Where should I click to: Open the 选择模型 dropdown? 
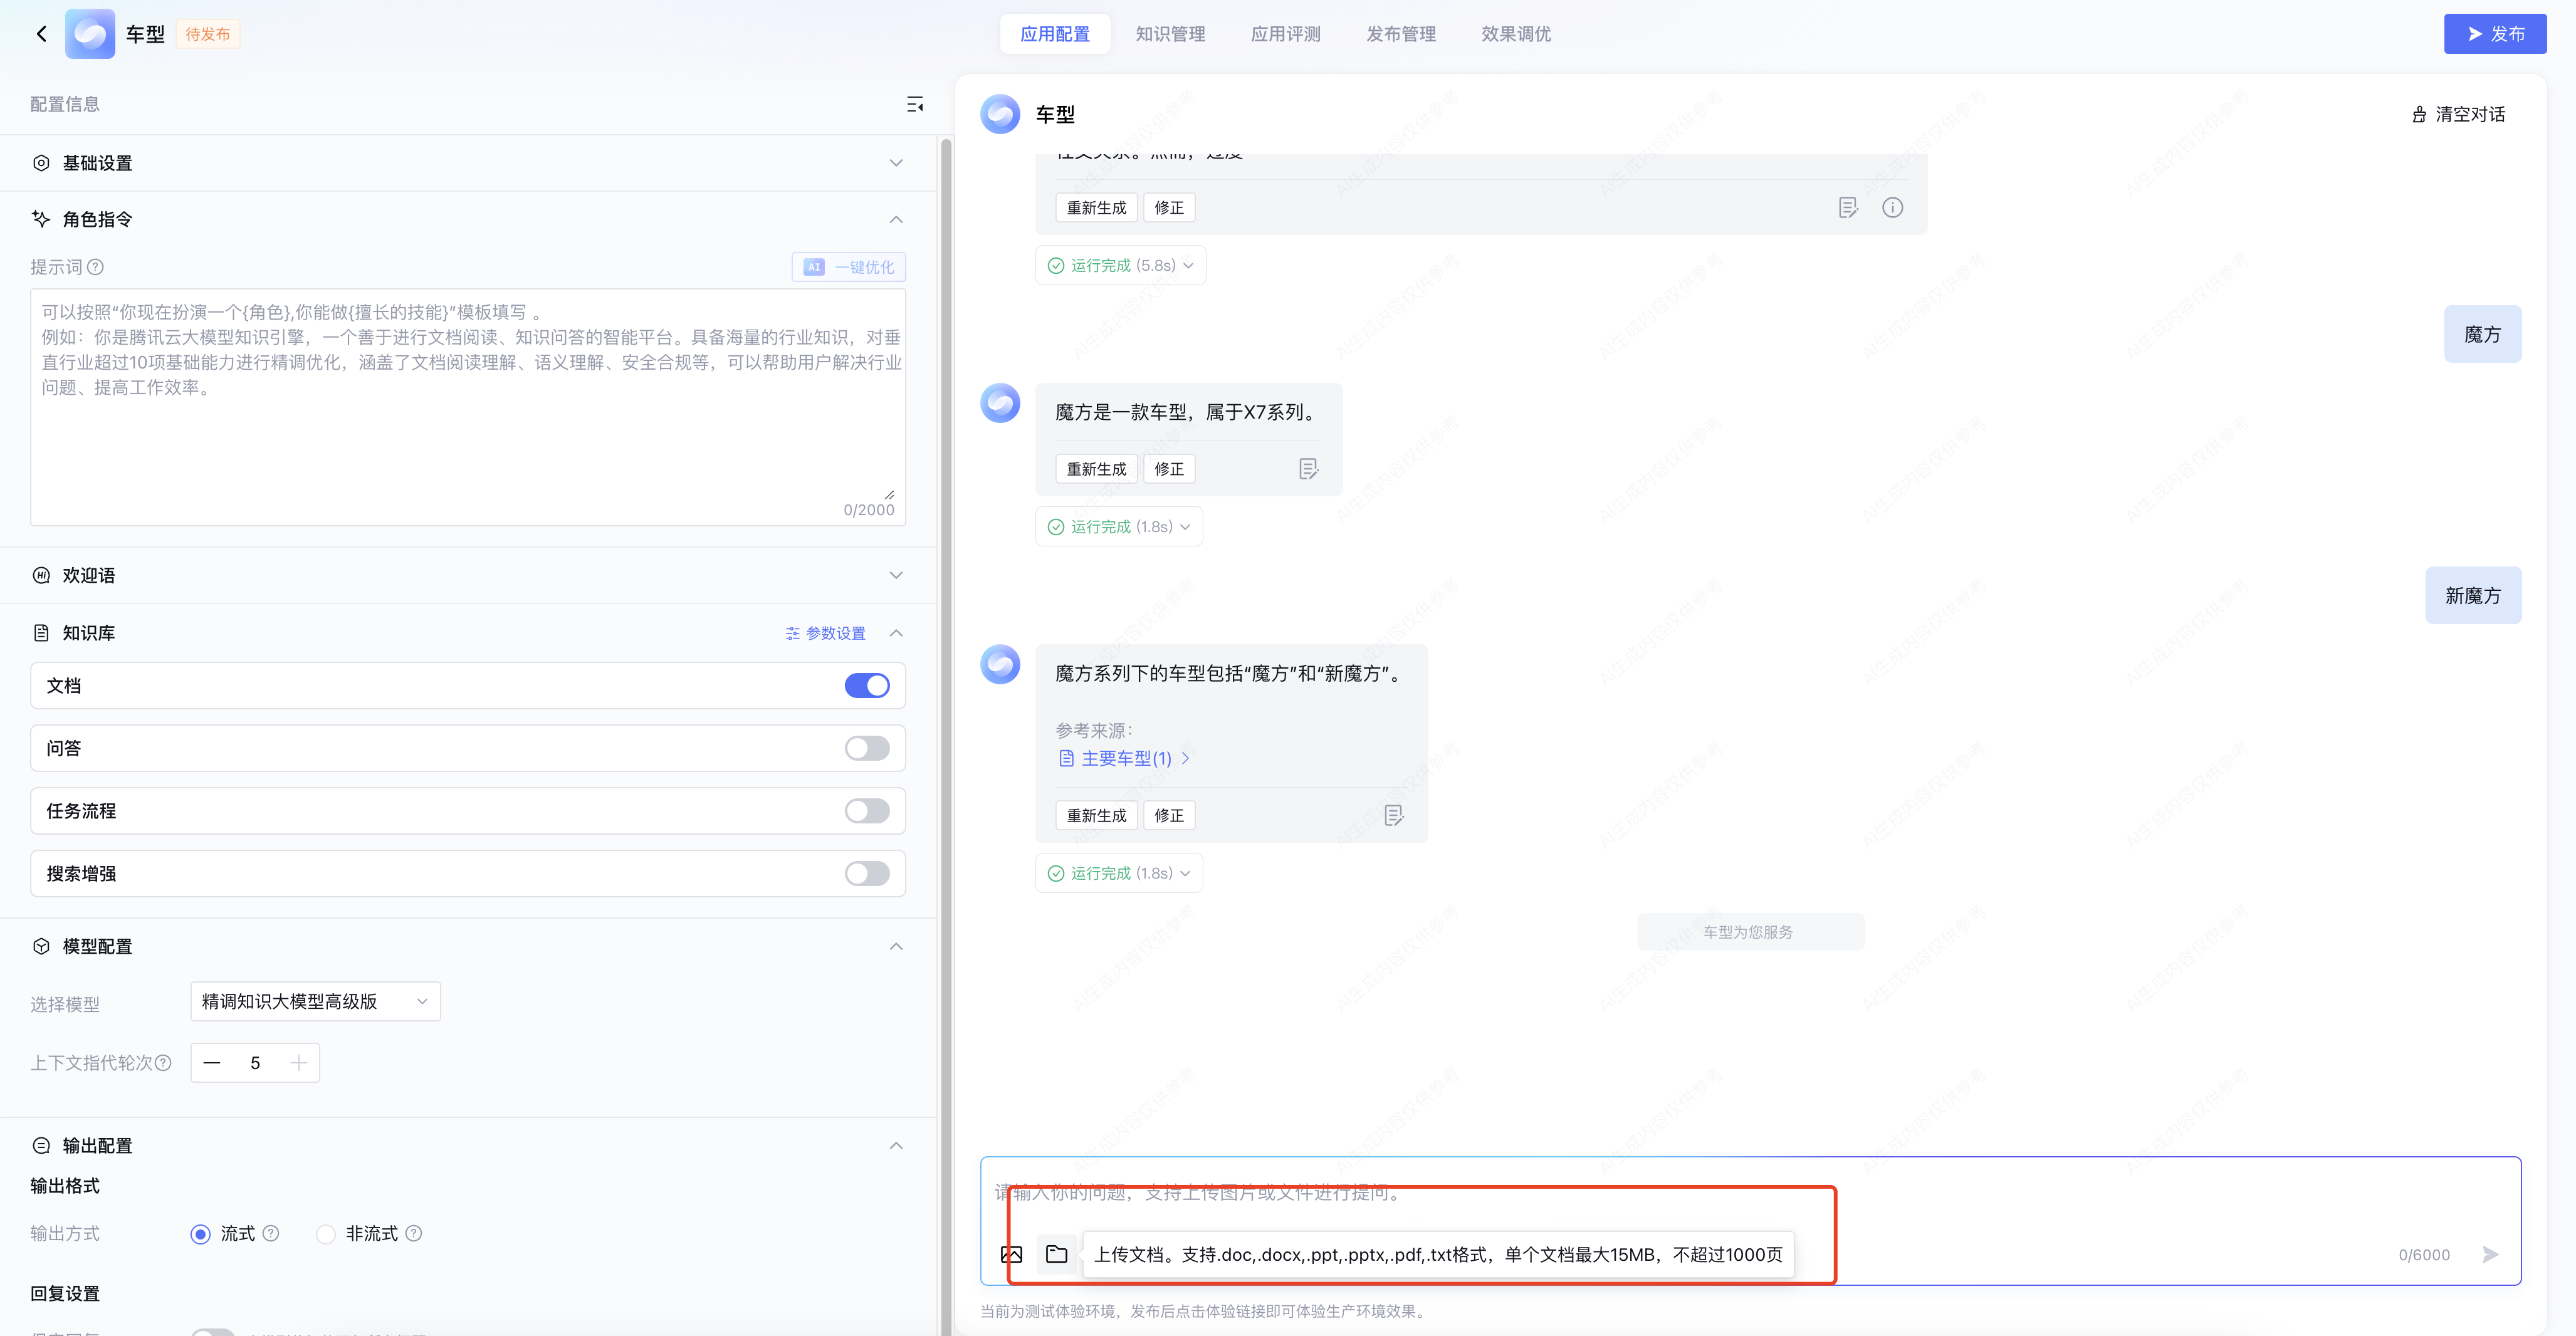tap(315, 1002)
